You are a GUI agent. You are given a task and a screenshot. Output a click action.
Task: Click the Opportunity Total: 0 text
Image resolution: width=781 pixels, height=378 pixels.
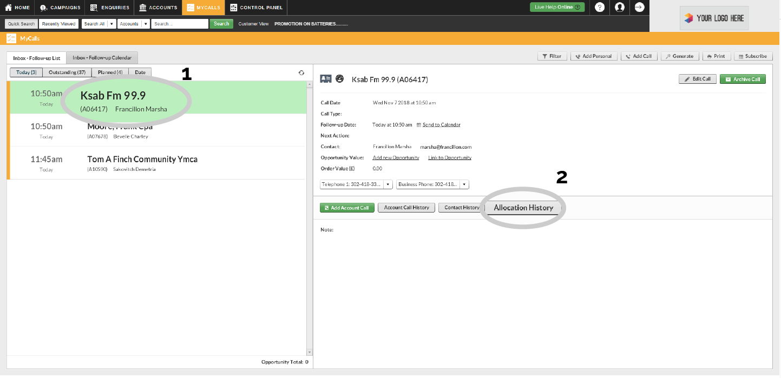tap(285, 362)
